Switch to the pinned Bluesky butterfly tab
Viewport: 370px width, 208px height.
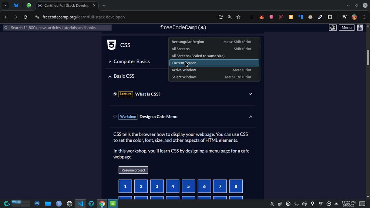click(x=16, y=6)
